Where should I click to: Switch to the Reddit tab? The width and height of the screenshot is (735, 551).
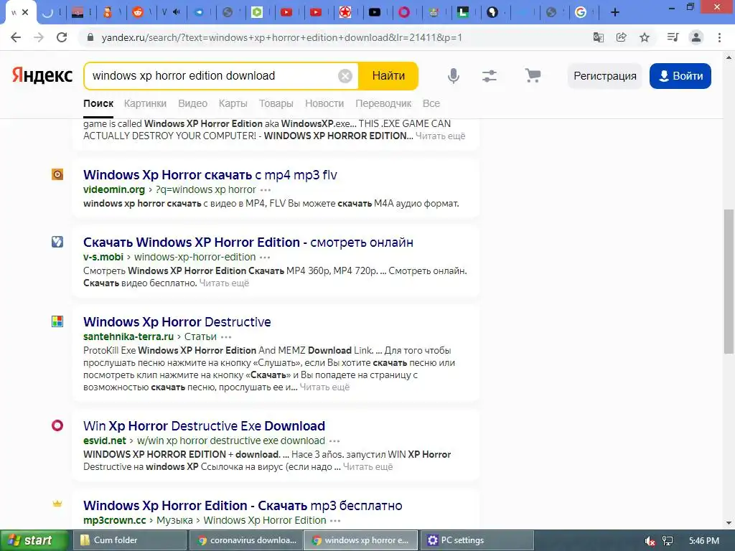pyautogui.click(x=137, y=13)
